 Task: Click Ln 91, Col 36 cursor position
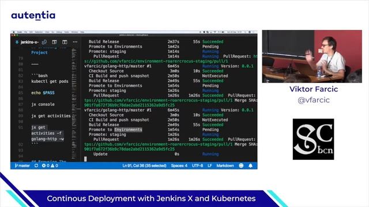144,166
